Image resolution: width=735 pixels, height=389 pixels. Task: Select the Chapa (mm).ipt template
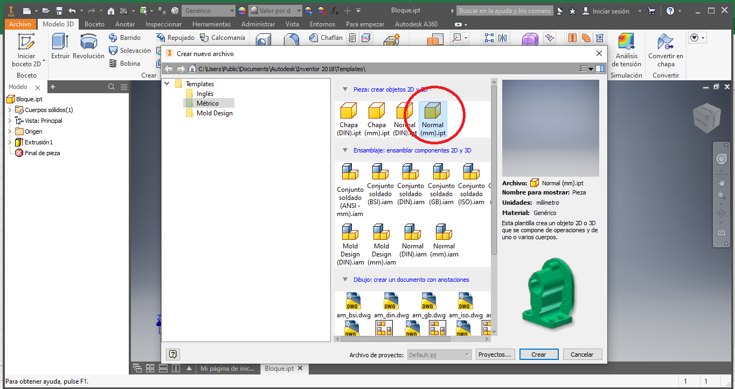click(377, 119)
